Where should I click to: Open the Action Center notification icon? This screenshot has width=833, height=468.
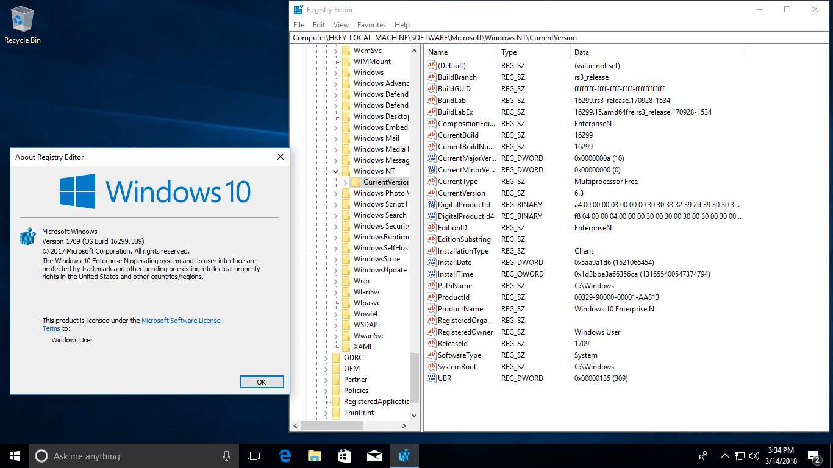814,456
